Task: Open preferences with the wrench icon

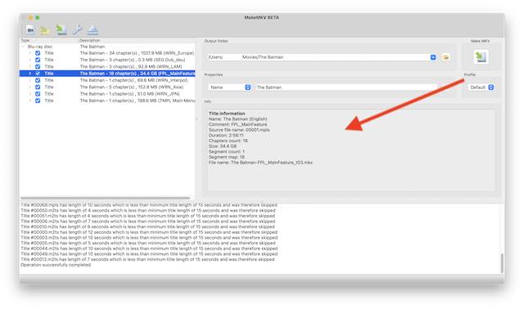Action: pyautogui.click(x=77, y=30)
